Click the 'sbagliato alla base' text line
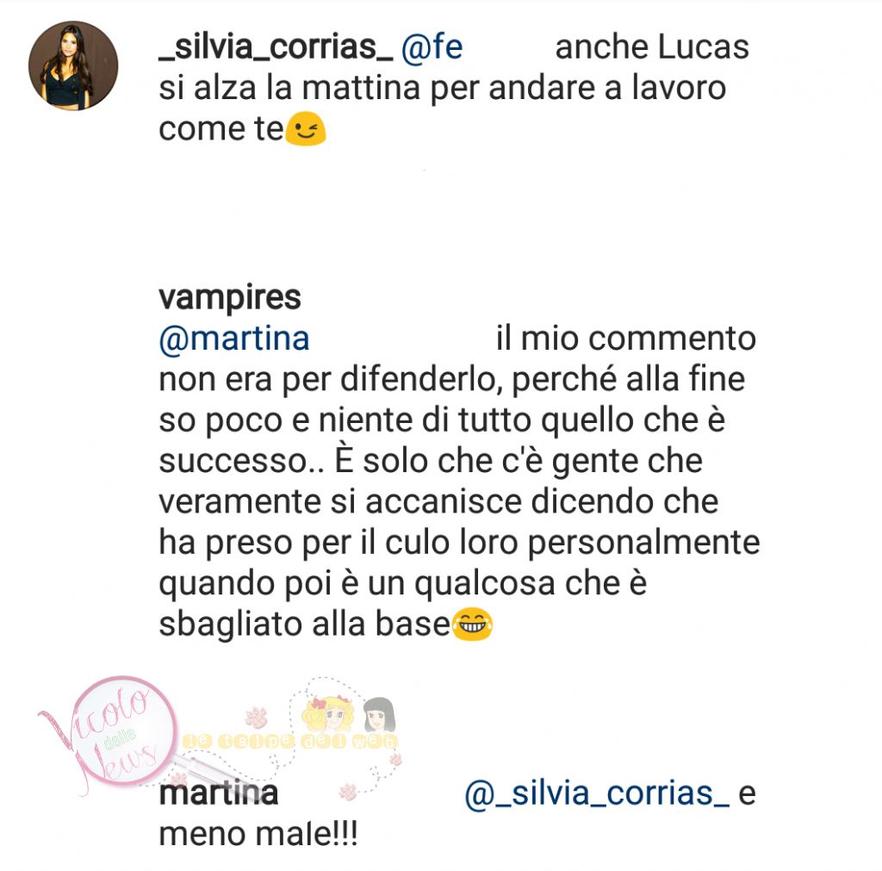Image resolution: width=882 pixels, height=871 pixels. [x=304, y=624]
